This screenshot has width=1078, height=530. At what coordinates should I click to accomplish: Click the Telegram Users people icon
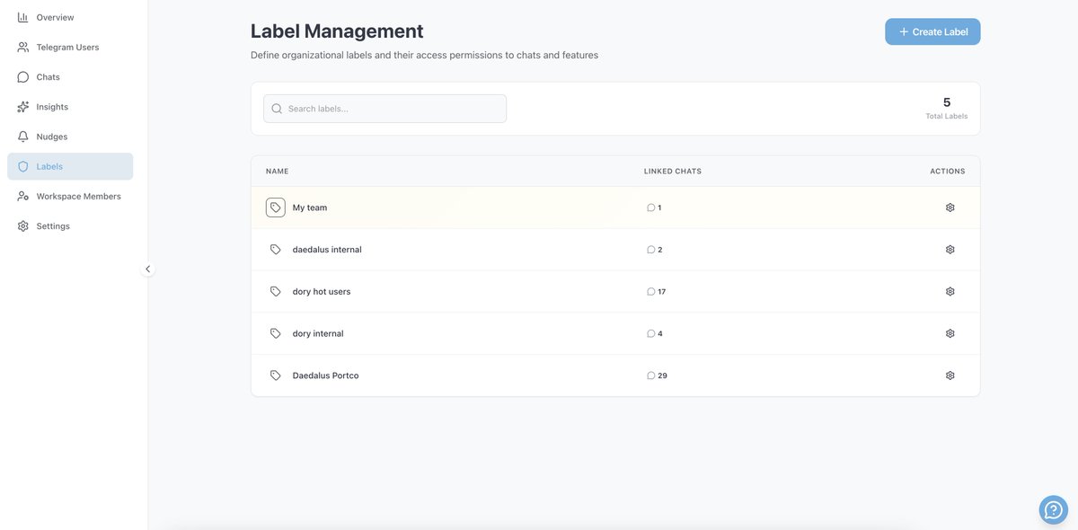click(x=22, y=47)
